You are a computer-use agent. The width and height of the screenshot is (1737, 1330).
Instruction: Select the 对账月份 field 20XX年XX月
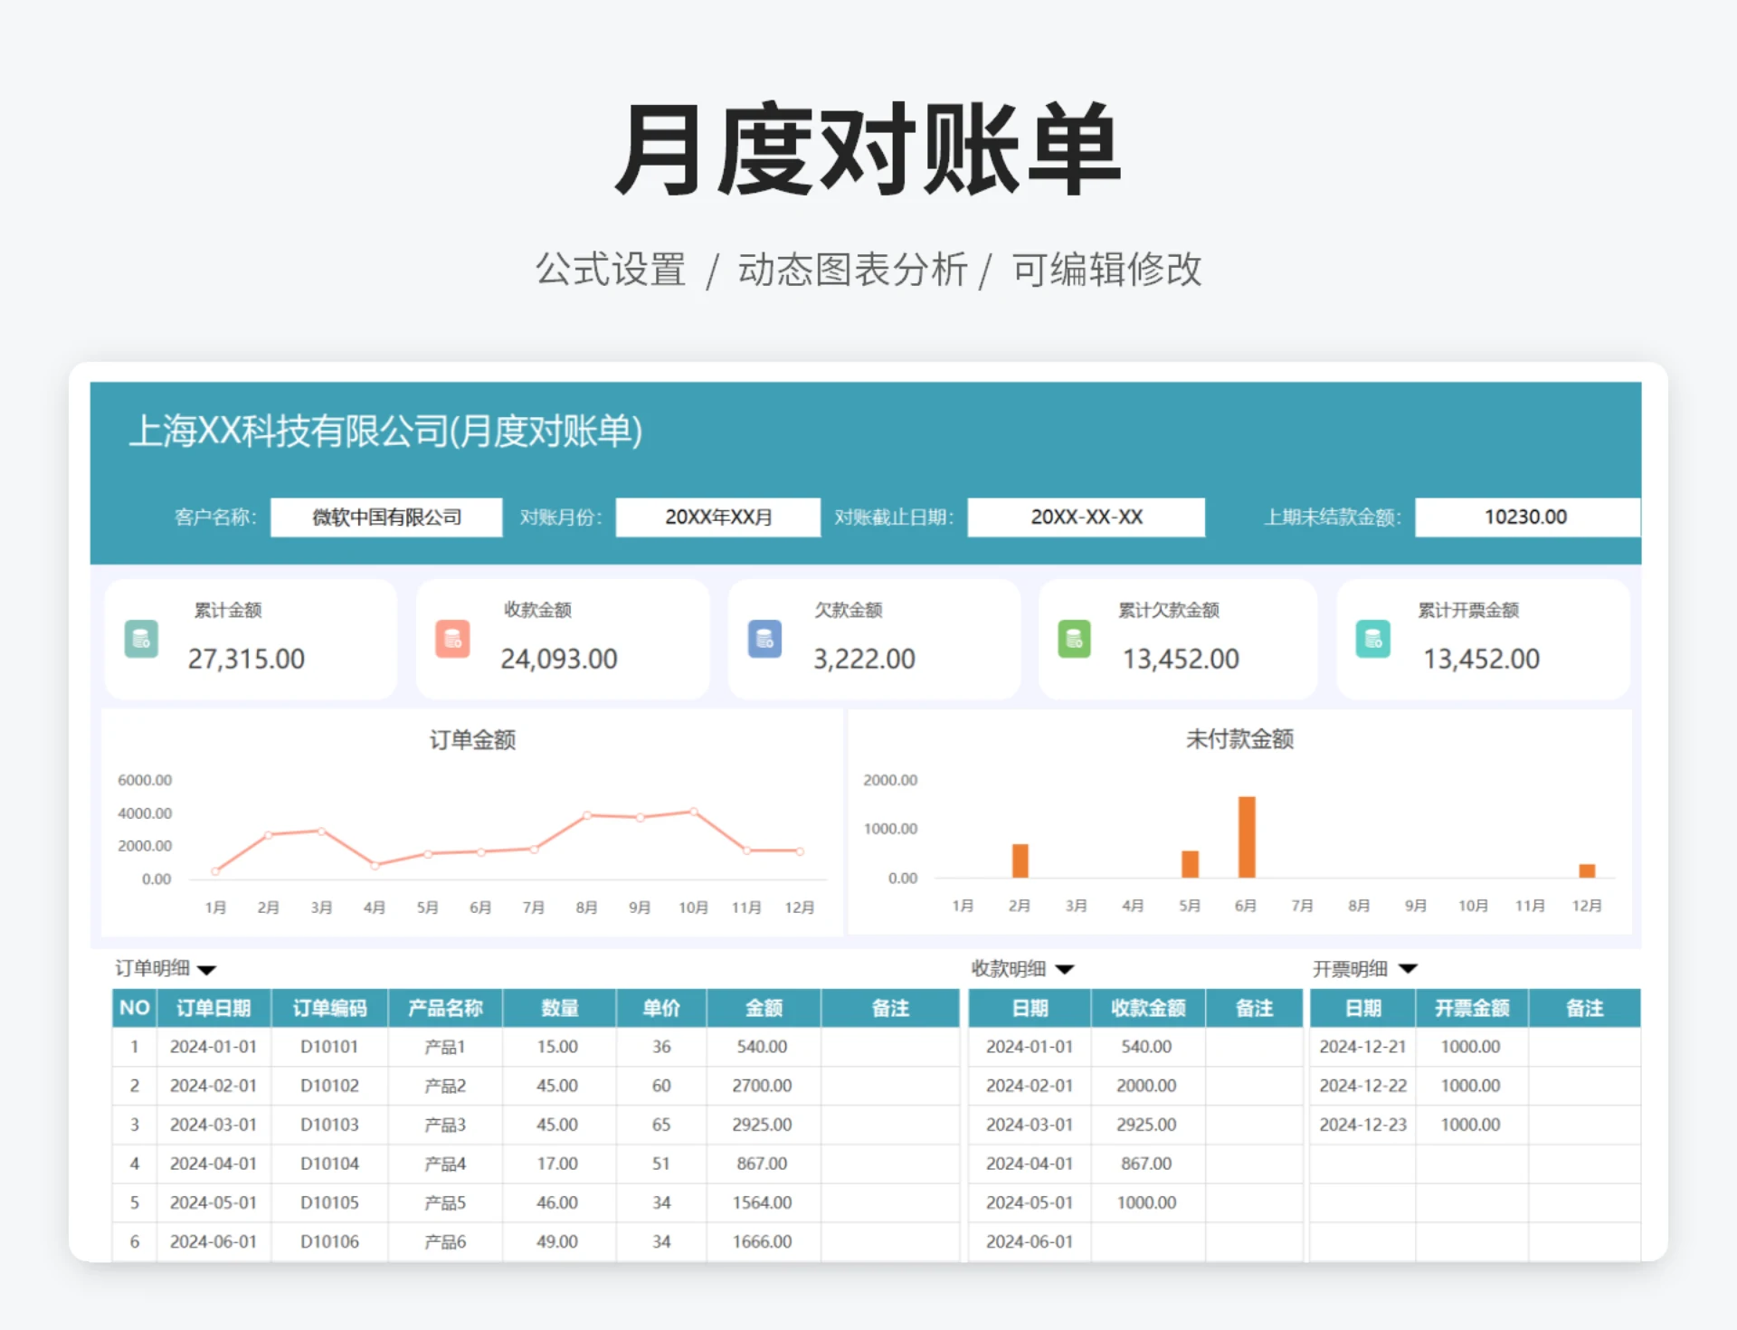(717, 518)
